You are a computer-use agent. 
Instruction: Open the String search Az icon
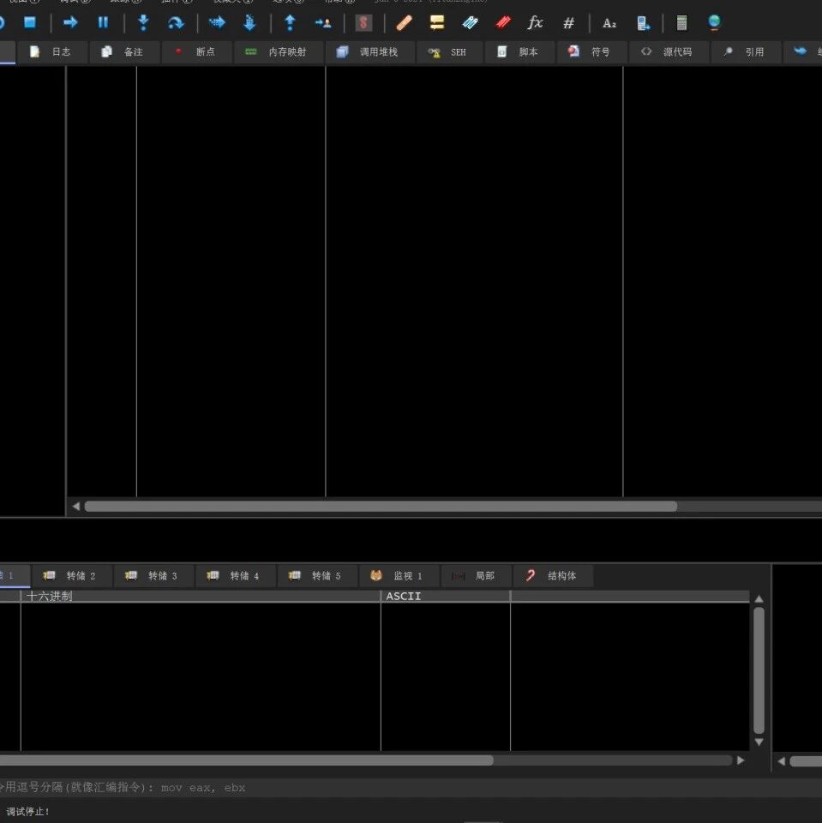pyautogui.click(x=609, y=23)
